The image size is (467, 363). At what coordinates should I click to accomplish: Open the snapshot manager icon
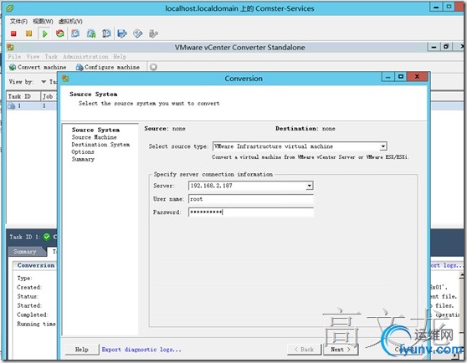tap(106, 33)
